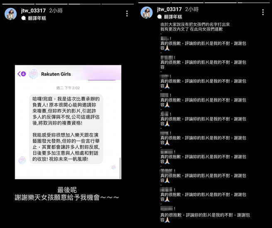This screenshot has width=272, height=228.
Task: Open the right story's profile avatar
Action: [x=147, y=12]
